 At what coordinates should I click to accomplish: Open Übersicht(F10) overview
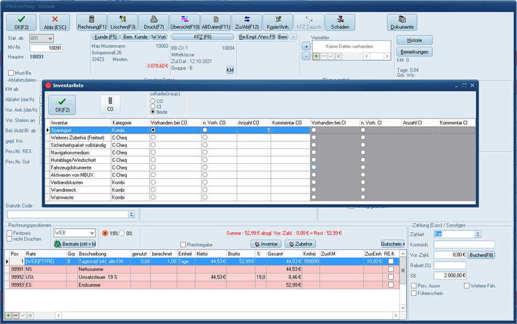point(185,22)
